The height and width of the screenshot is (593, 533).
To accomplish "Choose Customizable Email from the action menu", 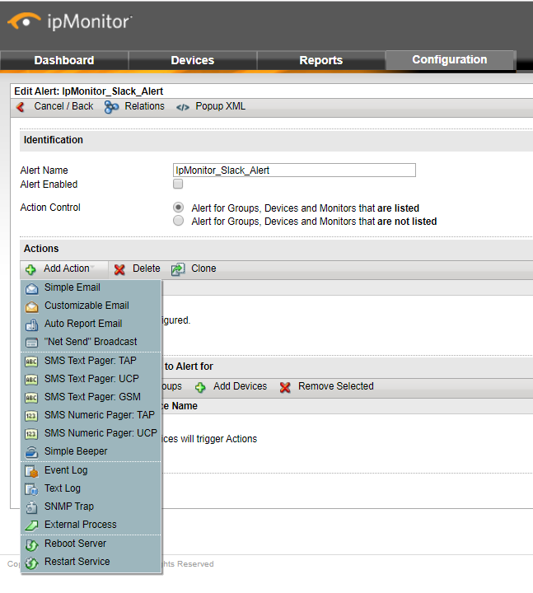I will (x=91, y=306).
